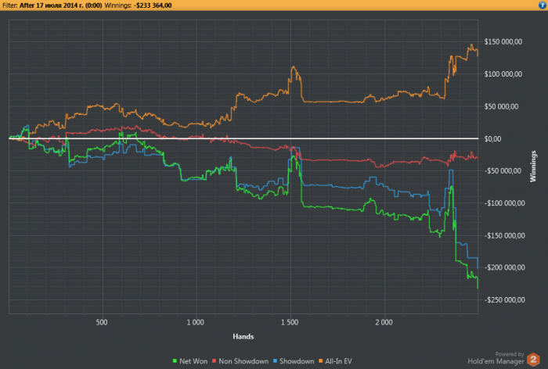Click the Hold'em Manager 2 logo icon
Image resolution: width=548 pixels, height=369 pixels.
[x=533, y=360]
